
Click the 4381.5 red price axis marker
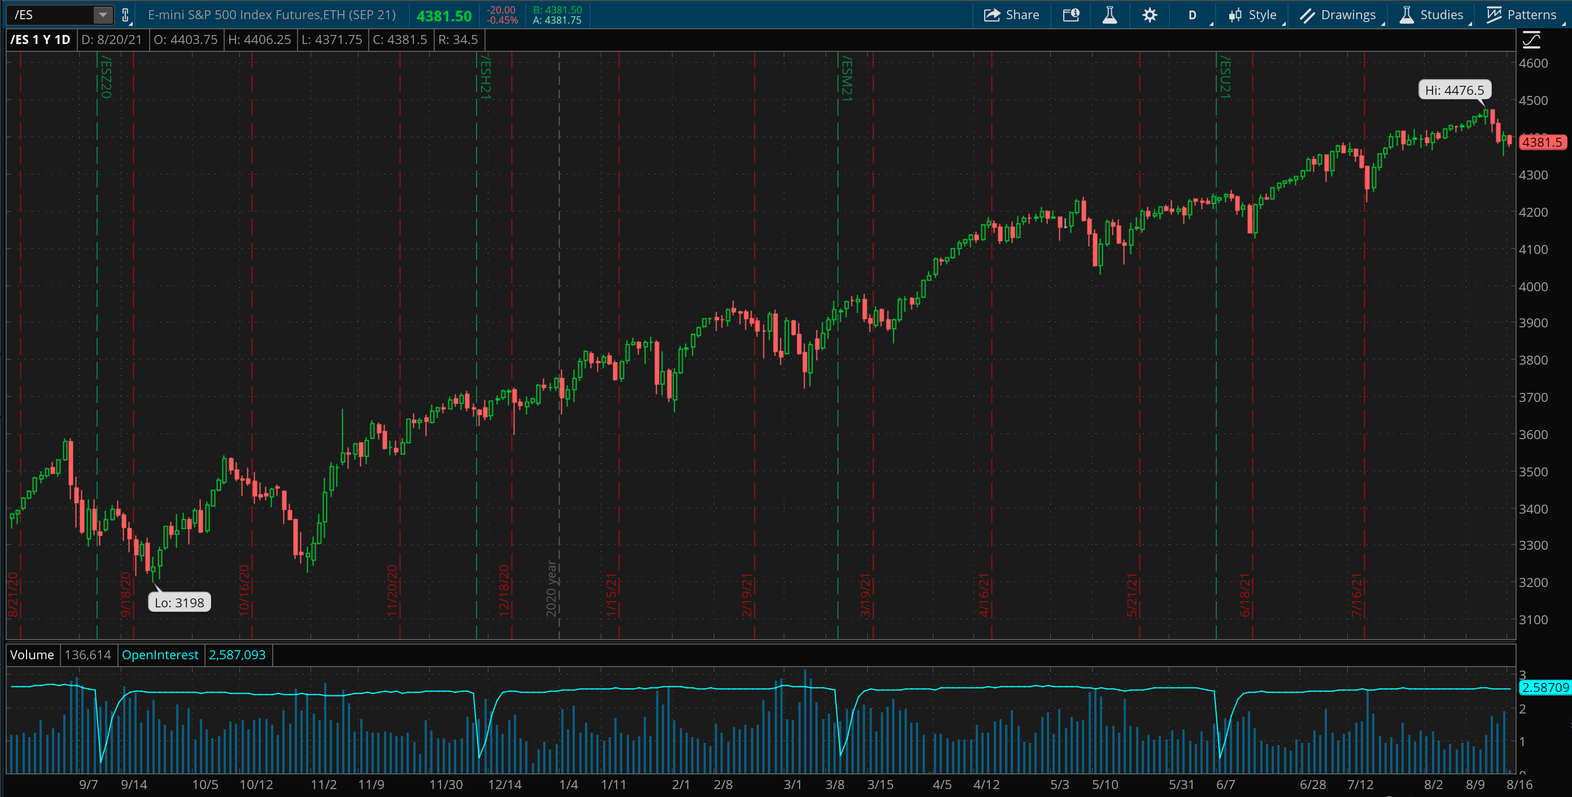coord(1542,142)
